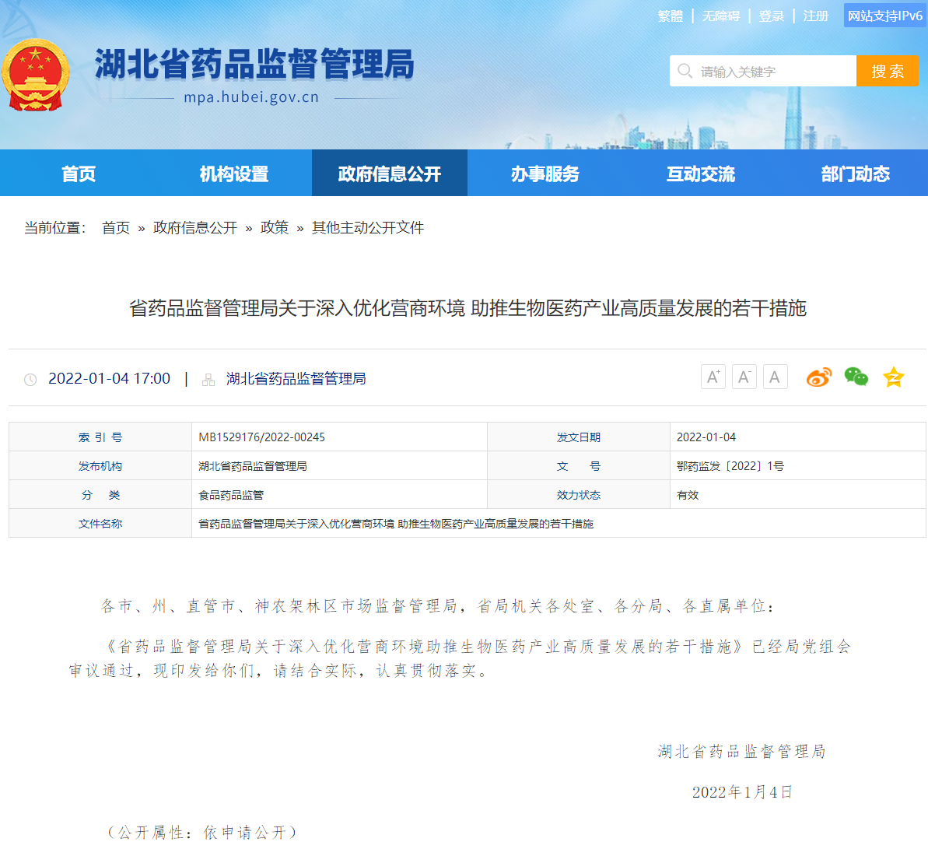
Task: Click the 注册 register link
Action: pos(815,16)
